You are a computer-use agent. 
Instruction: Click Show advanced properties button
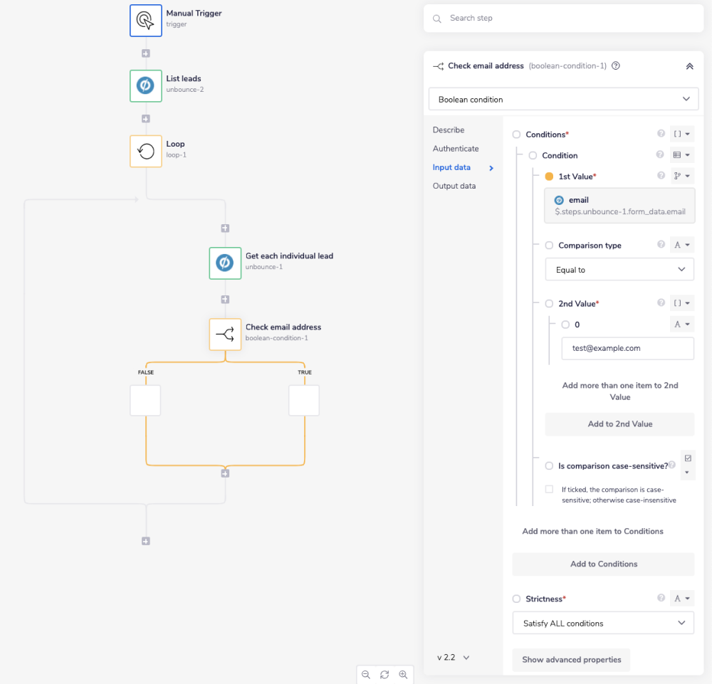click(571, 660)
